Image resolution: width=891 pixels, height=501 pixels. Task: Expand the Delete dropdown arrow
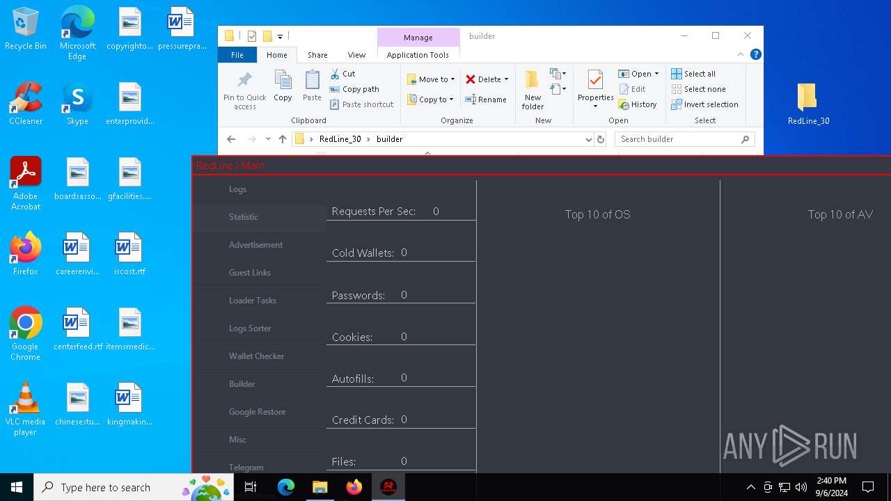click(x=506, y=79)
